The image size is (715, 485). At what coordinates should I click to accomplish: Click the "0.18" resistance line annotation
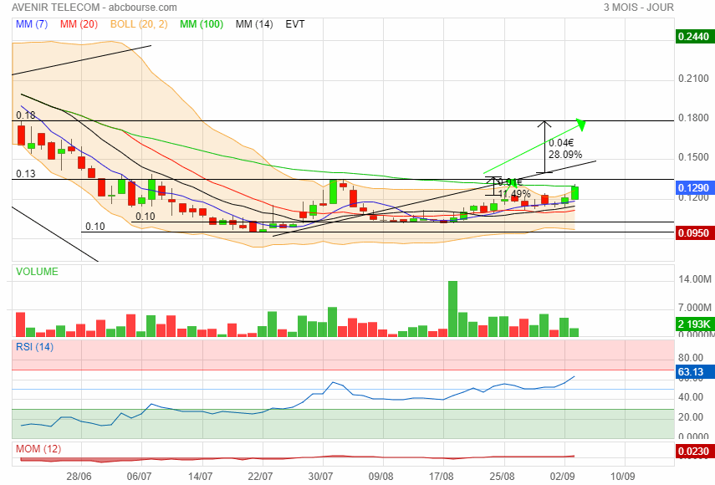click(26, 115)
